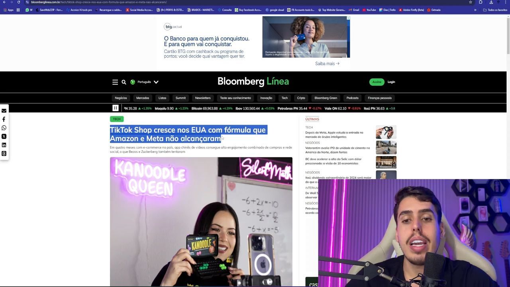Image resolution: width=510 pixels, height=287 pixels.
Task: Open the Tech section in navigation
Action: (x=284, y=98)
